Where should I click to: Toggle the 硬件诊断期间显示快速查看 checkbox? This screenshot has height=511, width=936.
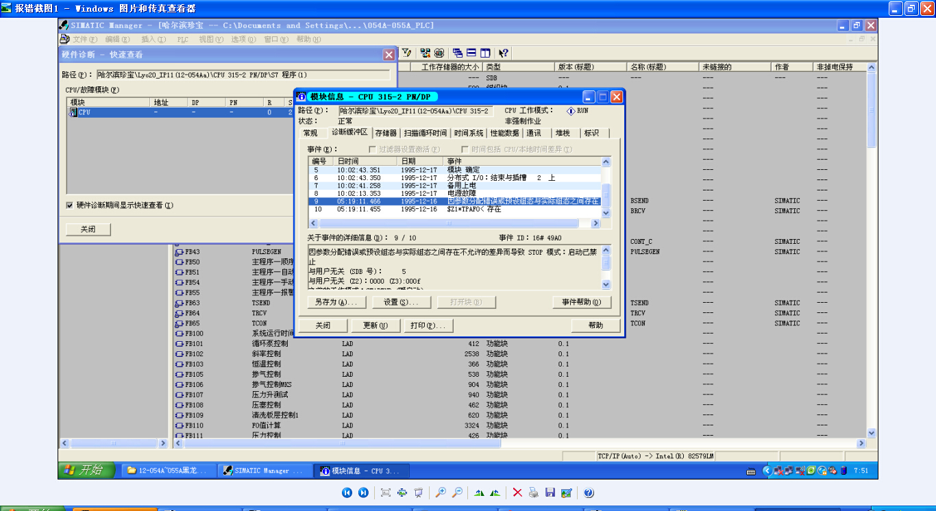click(x=70, y=205)
